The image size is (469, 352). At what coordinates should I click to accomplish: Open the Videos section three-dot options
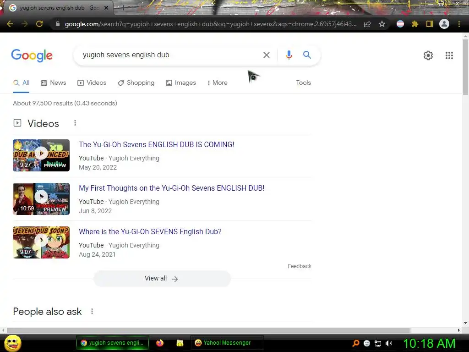75,123
